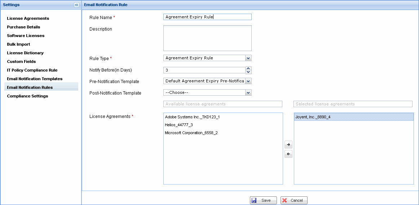Select Adobe Systems Inc._TKD123_1 agreement
This screenshot has width=419, height=205.
[192, 117]
